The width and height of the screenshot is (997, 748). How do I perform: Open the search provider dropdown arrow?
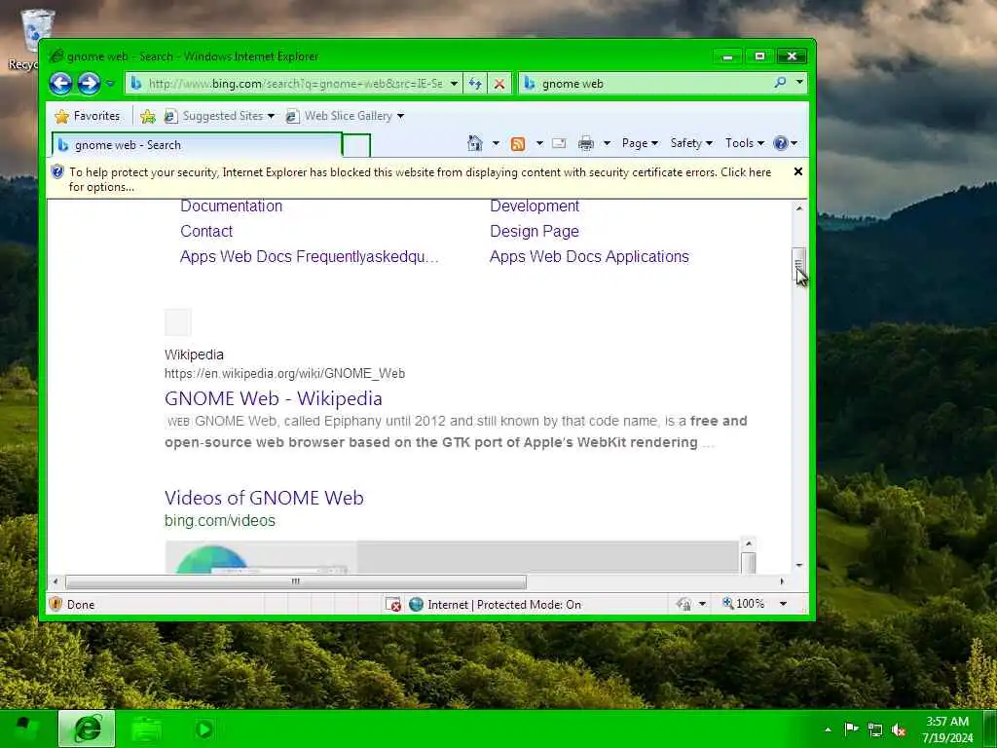[x=799, y=82]
